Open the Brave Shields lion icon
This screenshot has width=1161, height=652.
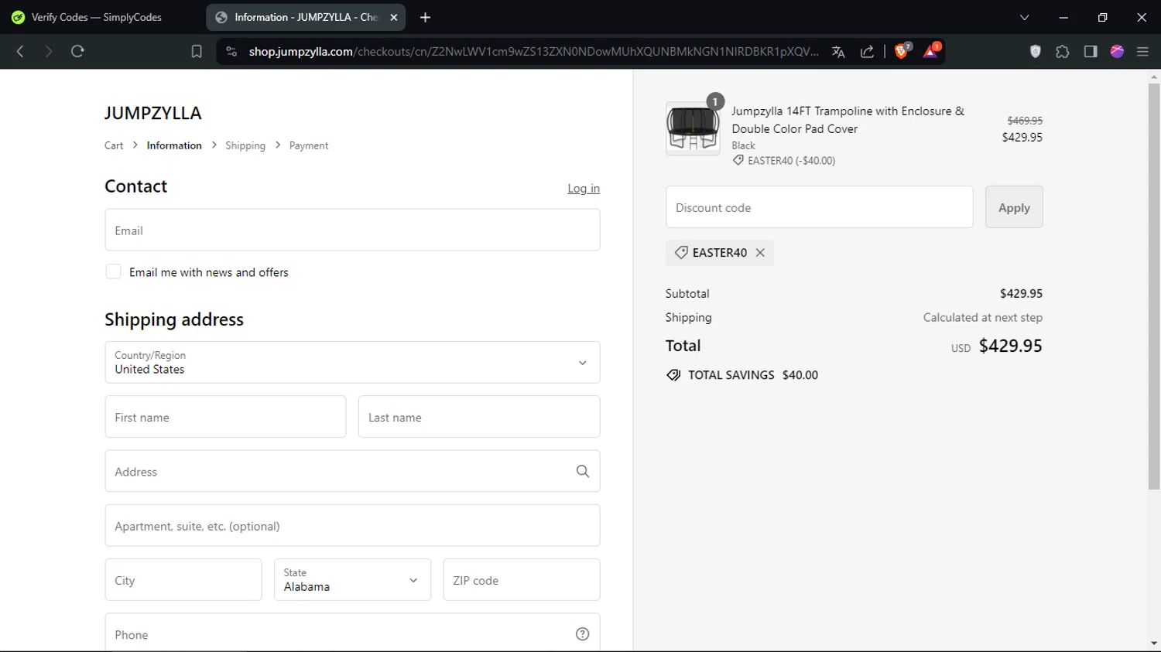[902, 51]
